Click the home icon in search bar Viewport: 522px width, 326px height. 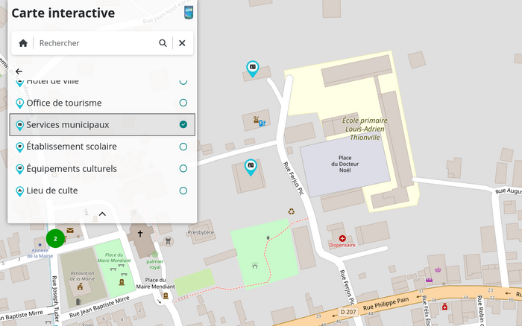23,43
